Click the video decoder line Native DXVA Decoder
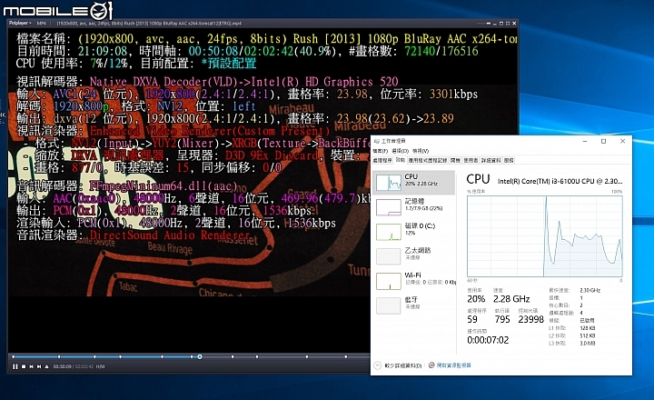The image size is (654, 400). click(207, 82)
